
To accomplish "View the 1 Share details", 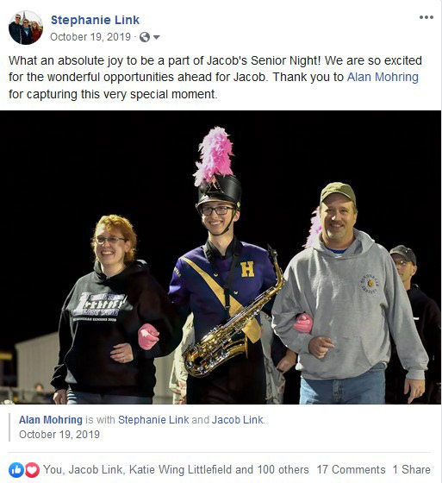I will [x=411, y=470].
